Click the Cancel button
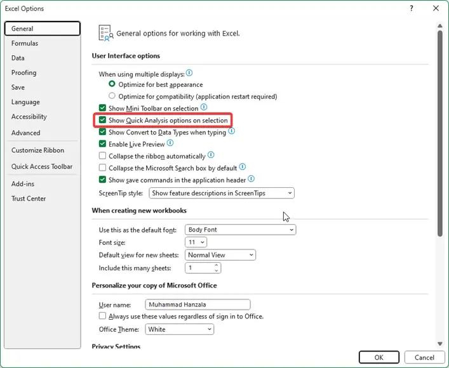The height and width of the screenshot is (368, 449). click(x=424, y=357)
